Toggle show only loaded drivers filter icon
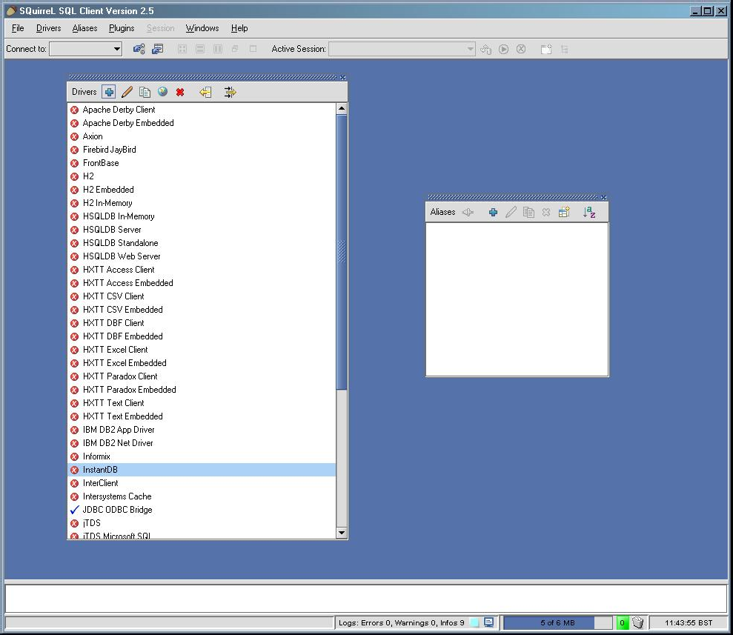 click(230, 92)
